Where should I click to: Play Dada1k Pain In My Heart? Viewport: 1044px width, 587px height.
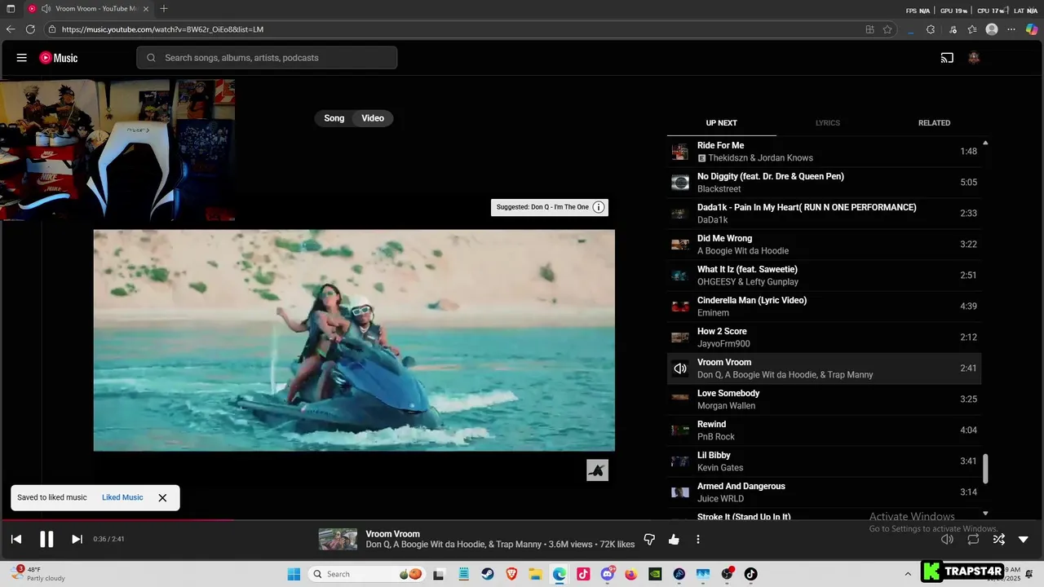coord(824,214)
